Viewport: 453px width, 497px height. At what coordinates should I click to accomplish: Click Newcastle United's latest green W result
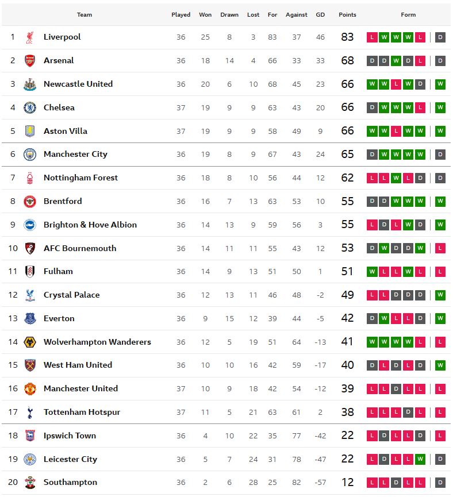click(x=440, y=84)
